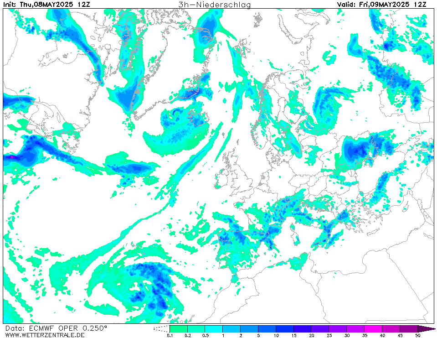The image size is (437, 338).
Task: Select legend color between 5 and 10
Action: click(267, 329)
